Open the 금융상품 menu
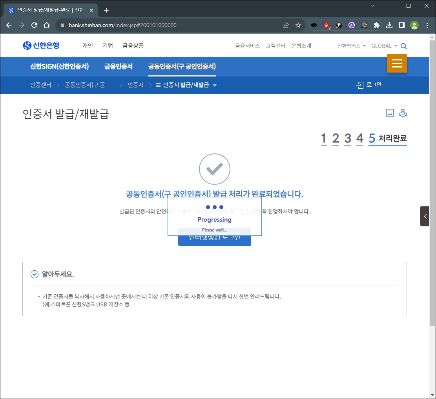Image resolution: width=436 pixels, height=399 pixels. click(133, 46)
